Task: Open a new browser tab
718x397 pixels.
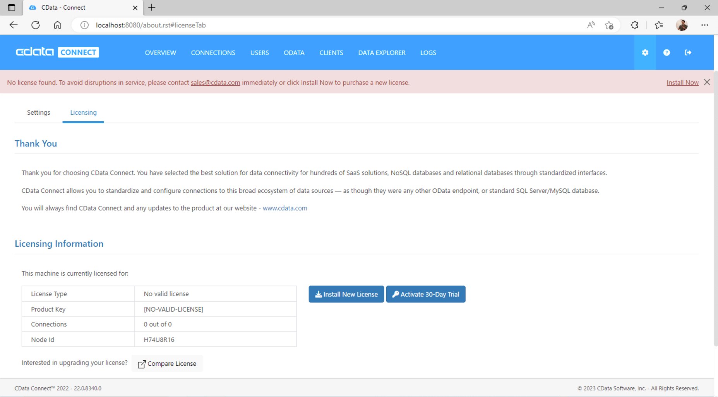Action: pyautogui.click(x=152, y=7)
